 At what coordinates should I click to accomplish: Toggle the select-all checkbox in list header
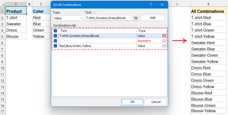pos(55,31)
